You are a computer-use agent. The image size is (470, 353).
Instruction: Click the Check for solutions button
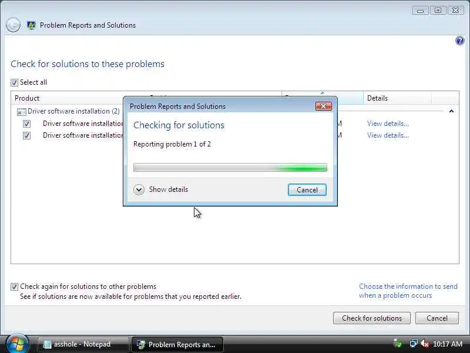pos(372,318)
